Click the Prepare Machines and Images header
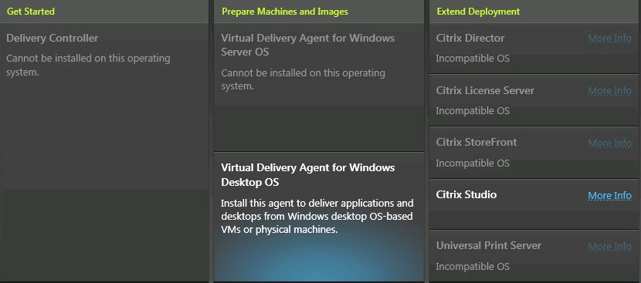This screenshot has height=283, width=641. pos(285,12)
